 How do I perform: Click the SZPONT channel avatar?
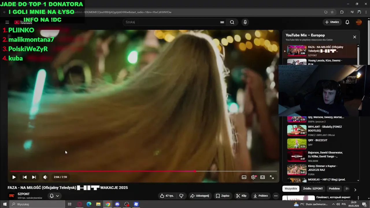pos(12,196)
